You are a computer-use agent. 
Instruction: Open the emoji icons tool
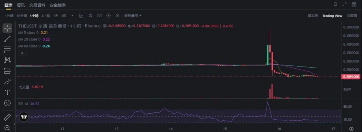pyautogui.click(x=7, y=103)
